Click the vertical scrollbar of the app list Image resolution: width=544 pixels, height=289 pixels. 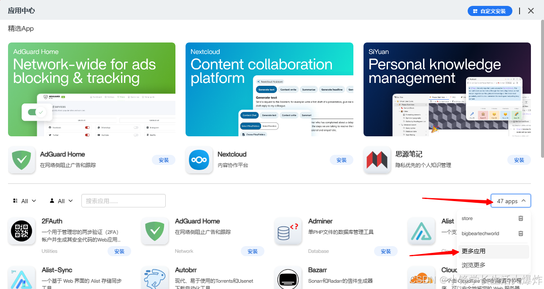[x=542, y=88]
